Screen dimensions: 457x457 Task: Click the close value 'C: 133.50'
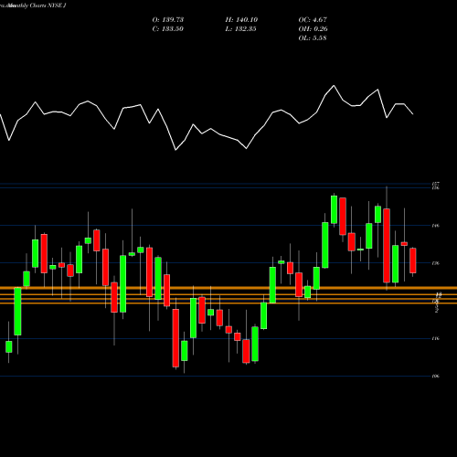click(168, 29)
